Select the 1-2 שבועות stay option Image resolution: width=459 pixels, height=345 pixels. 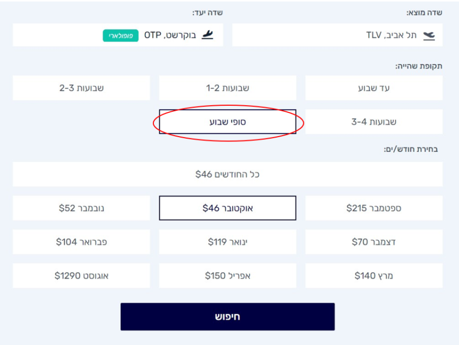point(227,87)
